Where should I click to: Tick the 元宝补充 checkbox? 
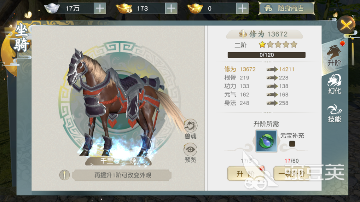tap(292, 144)
